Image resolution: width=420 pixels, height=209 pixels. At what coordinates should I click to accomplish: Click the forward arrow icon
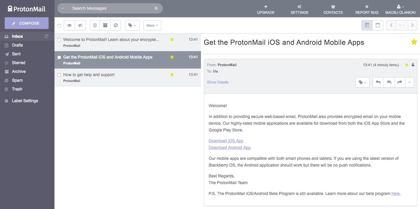[x=400, y=82]
